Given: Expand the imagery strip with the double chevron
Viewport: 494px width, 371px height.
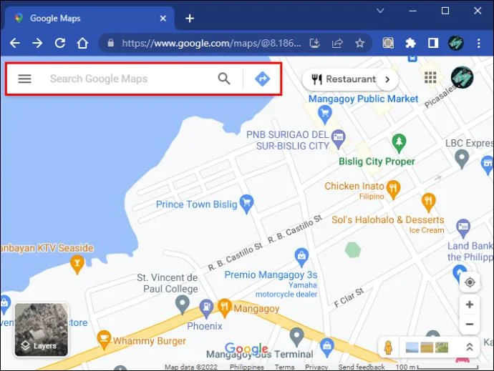Looking at the screenshot, I should [469, 347].
